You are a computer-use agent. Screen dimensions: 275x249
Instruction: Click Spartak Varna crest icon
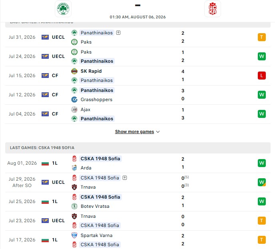pyautogui.click(x=74, y=235)
